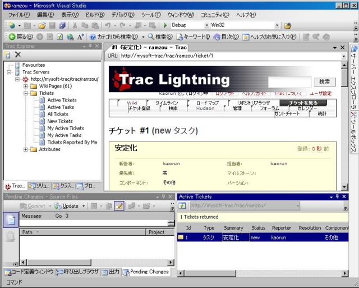The width and height of the screenshot is (359, 288).
Task: Open the Active Tickets server URL dropdown
Action: pos(297,206)
